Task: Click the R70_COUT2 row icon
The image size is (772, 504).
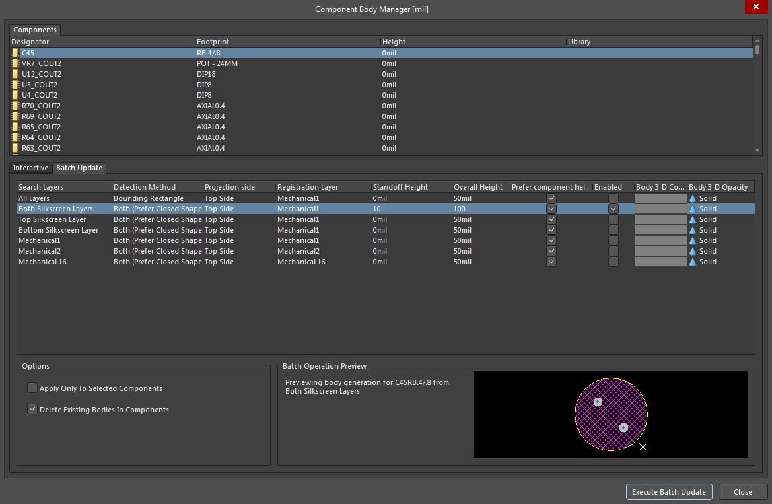Action: coord(15,106)
